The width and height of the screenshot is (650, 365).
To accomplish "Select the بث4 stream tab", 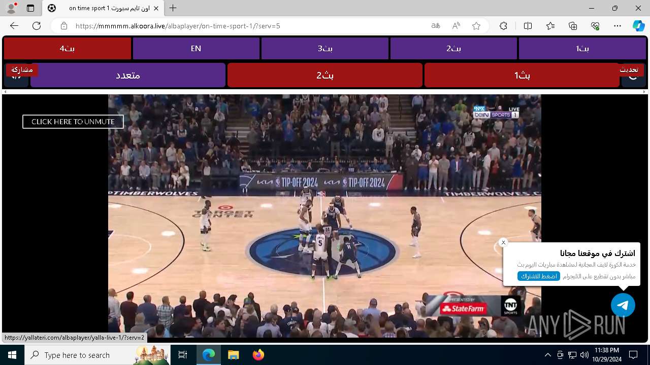I will coord(68,49).
